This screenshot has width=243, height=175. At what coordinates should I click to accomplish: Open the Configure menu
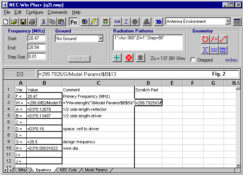[34, 12]
